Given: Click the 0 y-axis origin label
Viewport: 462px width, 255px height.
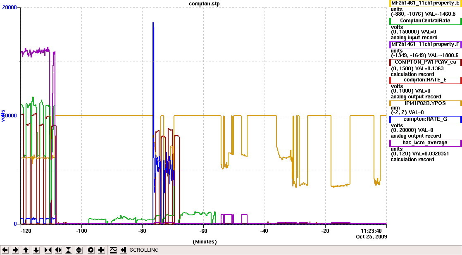Looking at the screenshot, I should pos(15,224).
